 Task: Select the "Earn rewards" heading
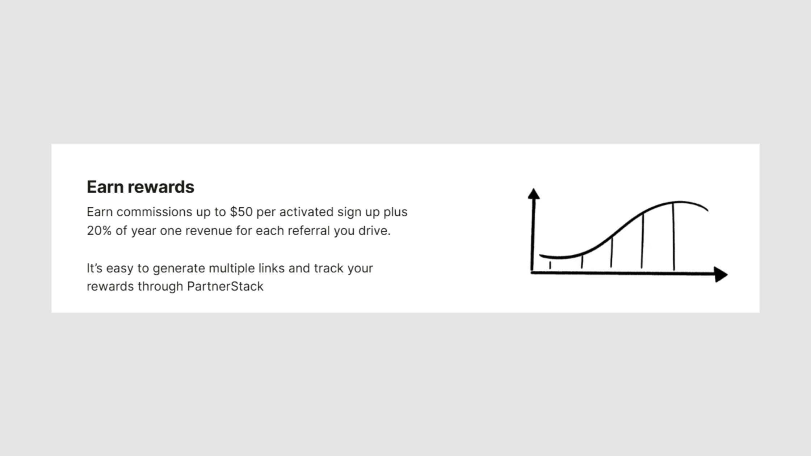pos(140,187)
